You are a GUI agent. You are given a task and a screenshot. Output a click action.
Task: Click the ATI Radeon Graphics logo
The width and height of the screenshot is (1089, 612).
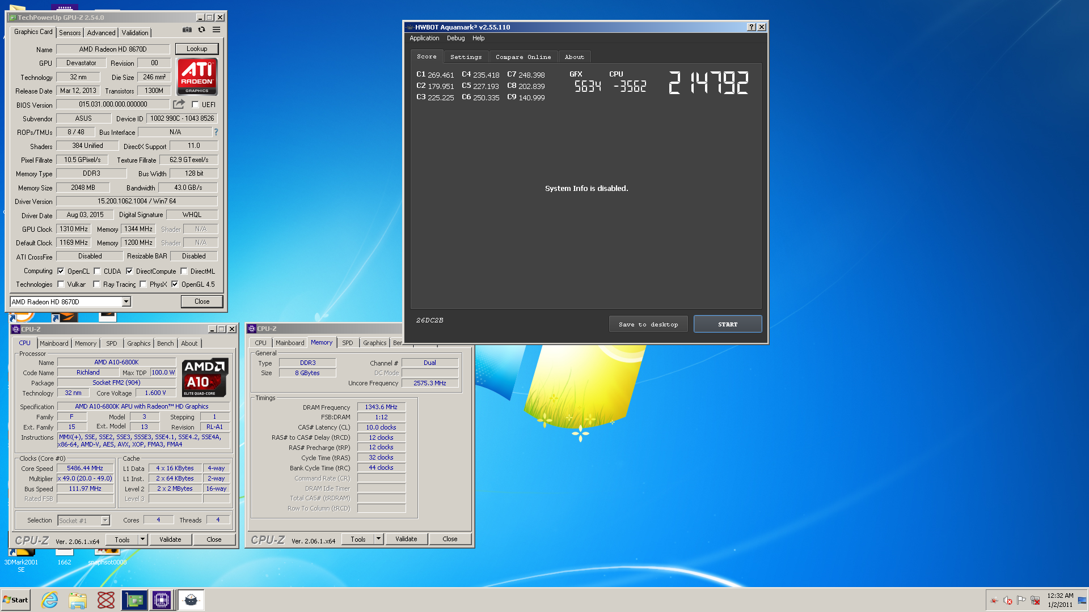coord(197,76)
